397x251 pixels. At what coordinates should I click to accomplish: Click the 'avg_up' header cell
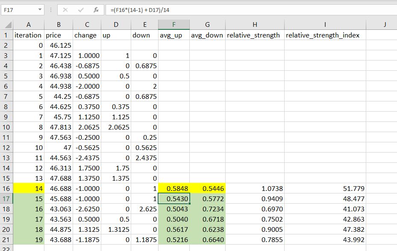pyautogui.click(x=174, y=35)
